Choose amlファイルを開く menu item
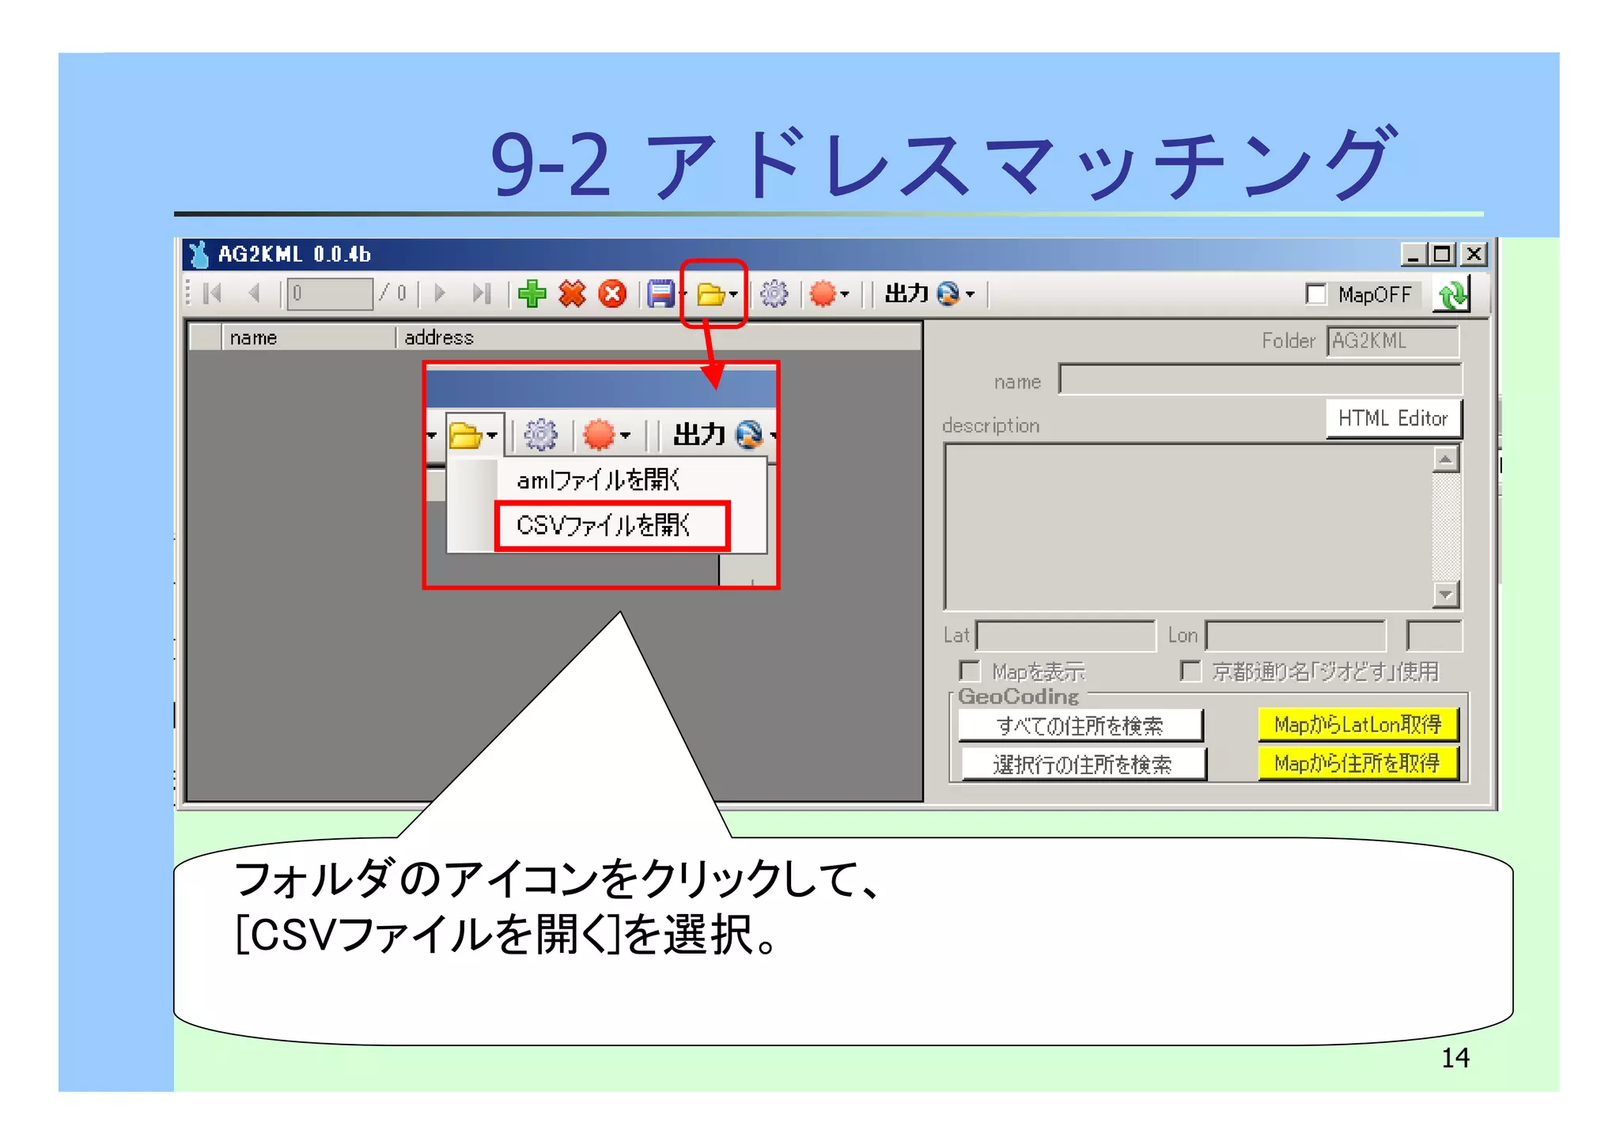1620x1145 pixels. (599, 480)
